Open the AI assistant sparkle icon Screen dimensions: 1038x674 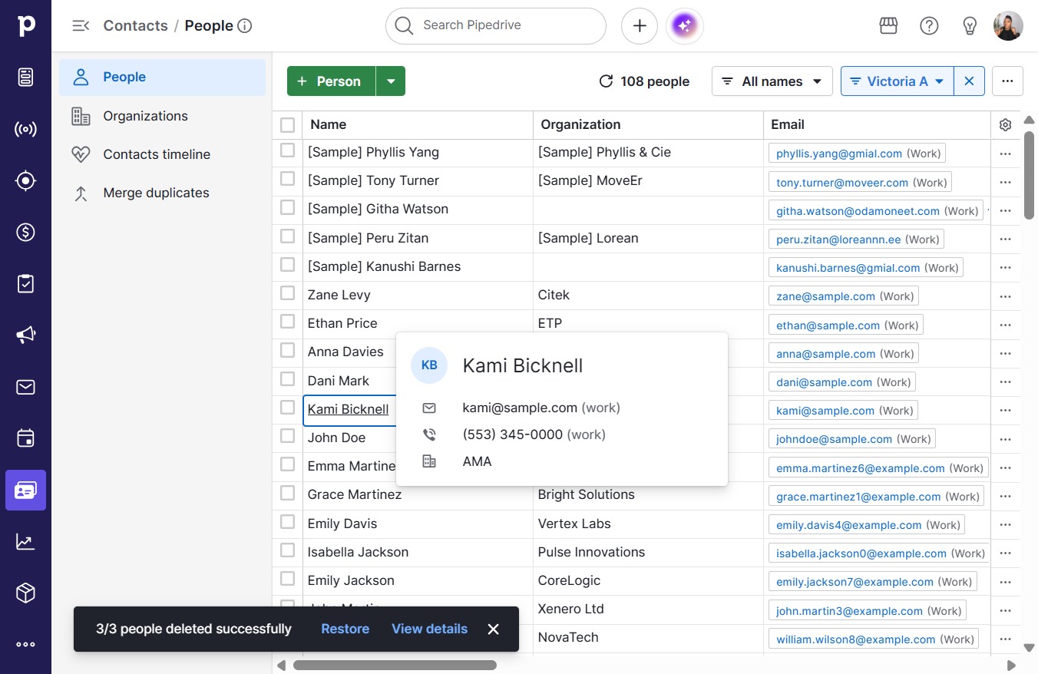coord(685,26)
